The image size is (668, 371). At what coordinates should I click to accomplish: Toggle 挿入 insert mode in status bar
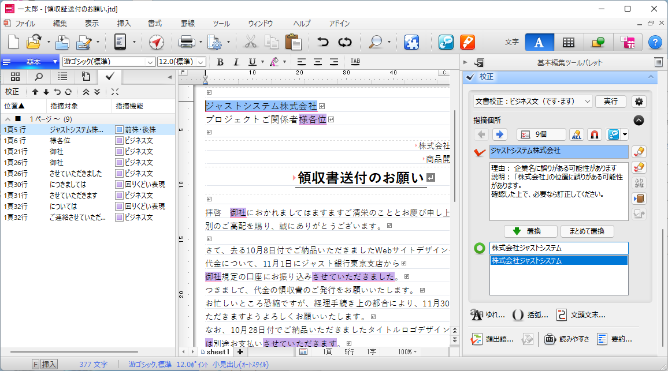click(49, 364)
